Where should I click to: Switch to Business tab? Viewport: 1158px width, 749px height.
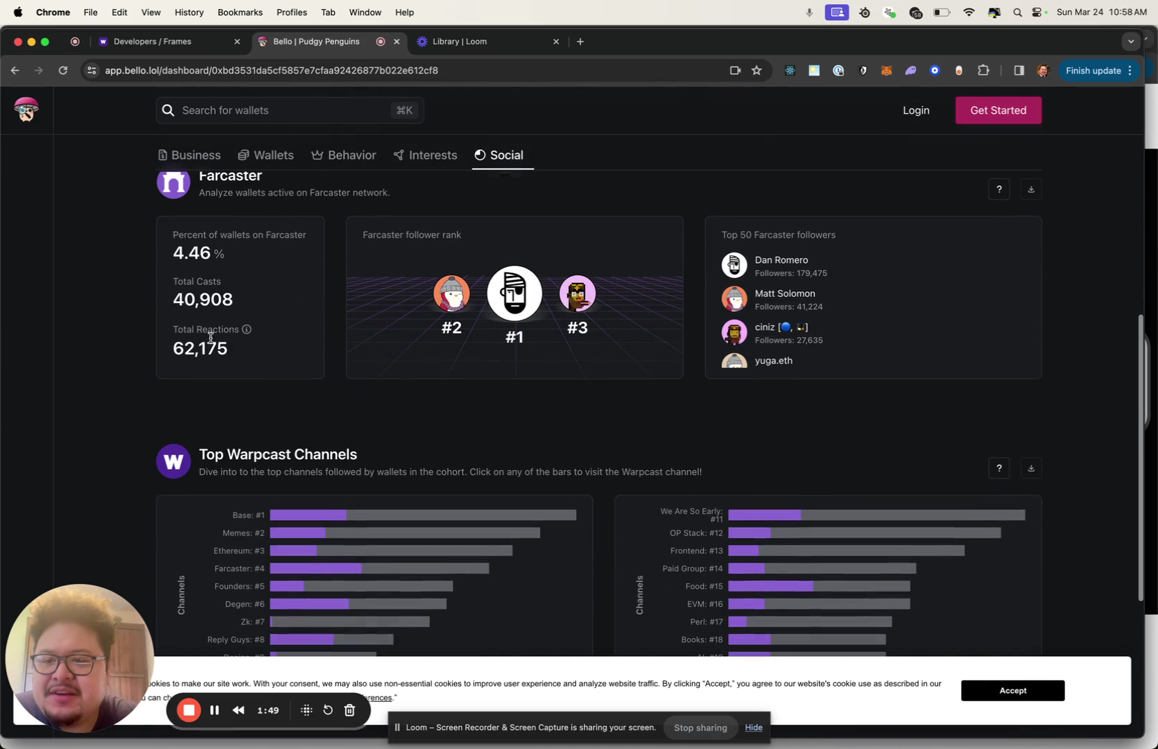click(x=189, y=155)
